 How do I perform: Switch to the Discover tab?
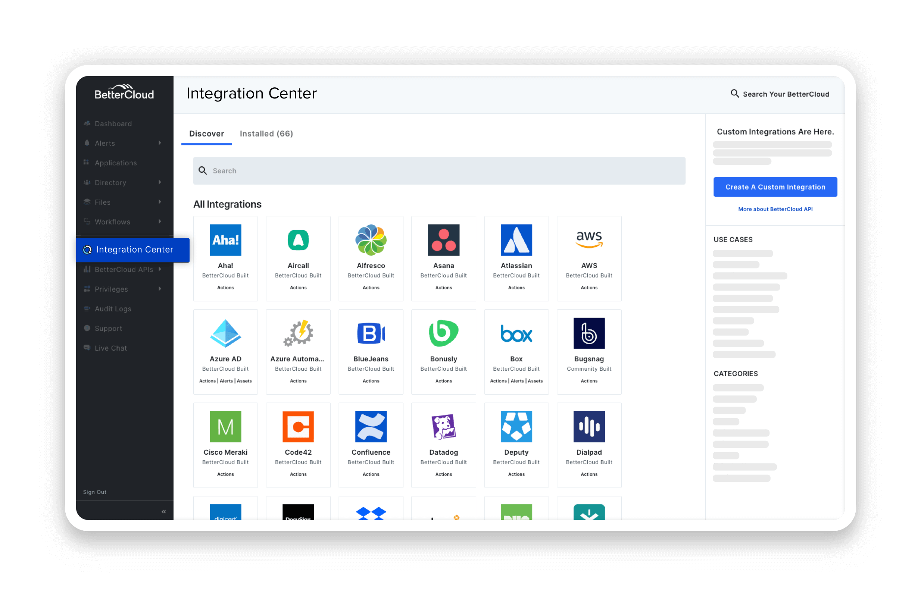coord(206,134)
